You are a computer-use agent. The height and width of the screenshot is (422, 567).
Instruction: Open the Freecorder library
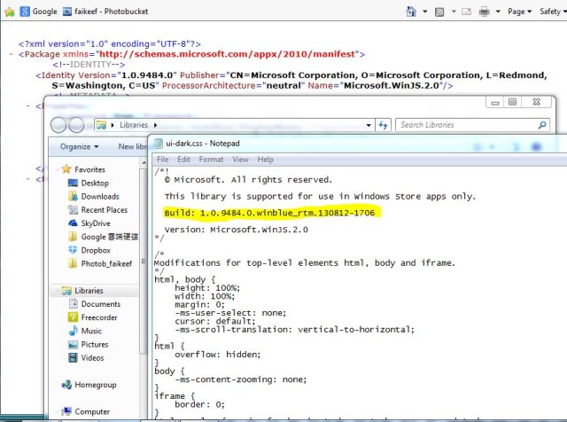99,317
